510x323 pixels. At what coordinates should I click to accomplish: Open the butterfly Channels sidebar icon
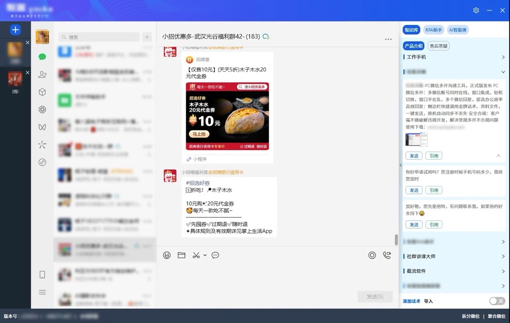point(42,127)
